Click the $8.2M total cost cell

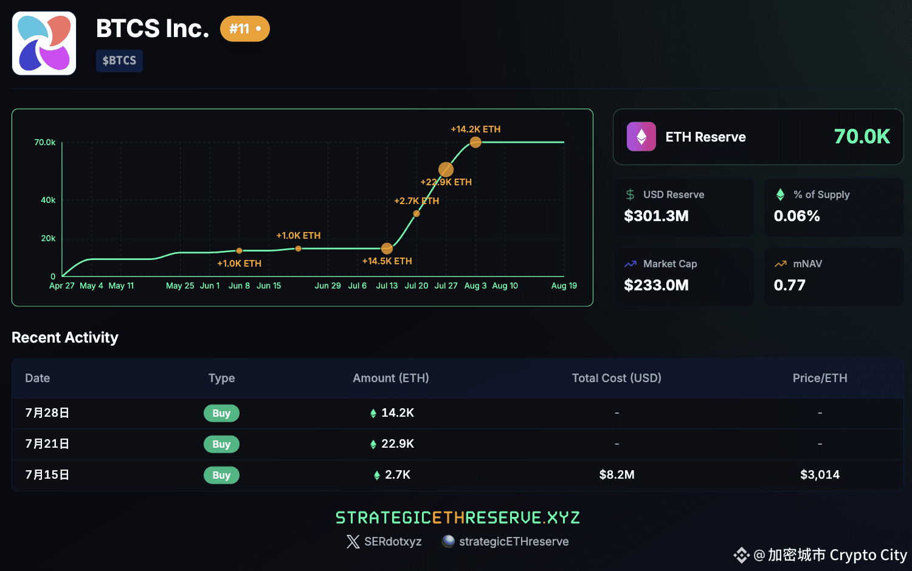(x=617, y=475)
